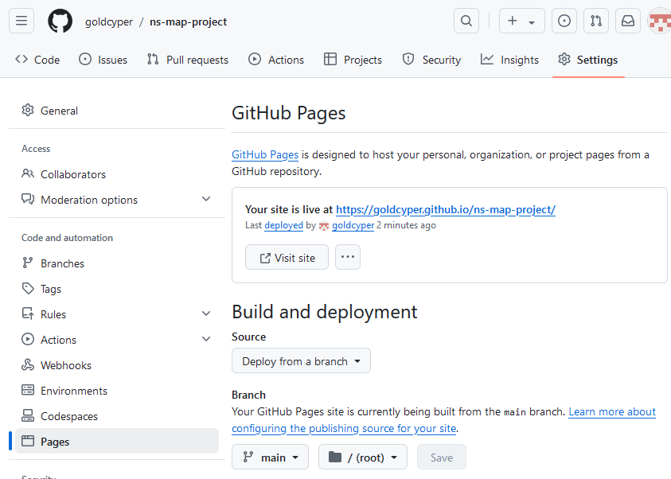Click the table icon in Projects tab
Image resolution: width=671 pixels, height=479 pixels.
[x=330, y=59]
